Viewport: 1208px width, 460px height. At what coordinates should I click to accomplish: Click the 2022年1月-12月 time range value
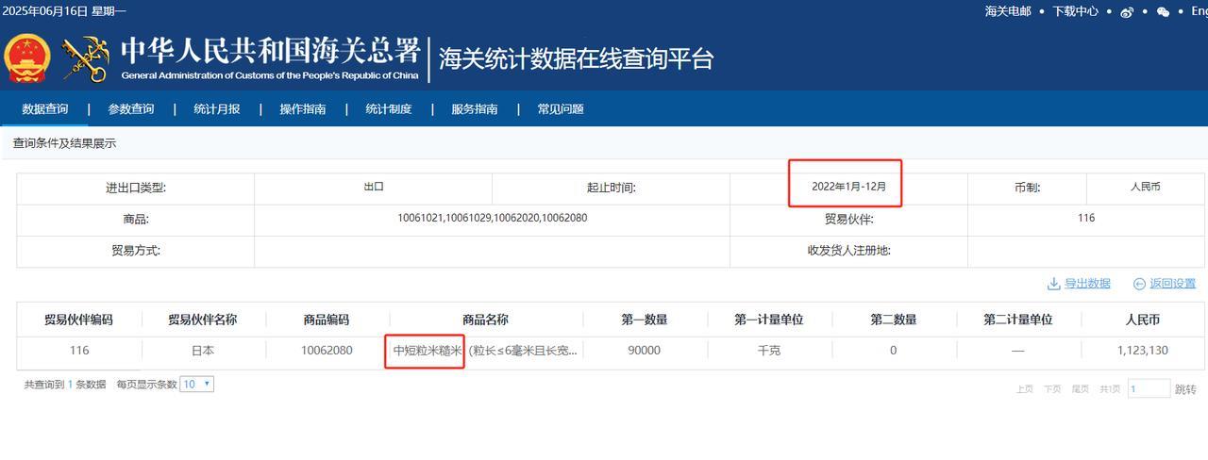pos(848,187)
